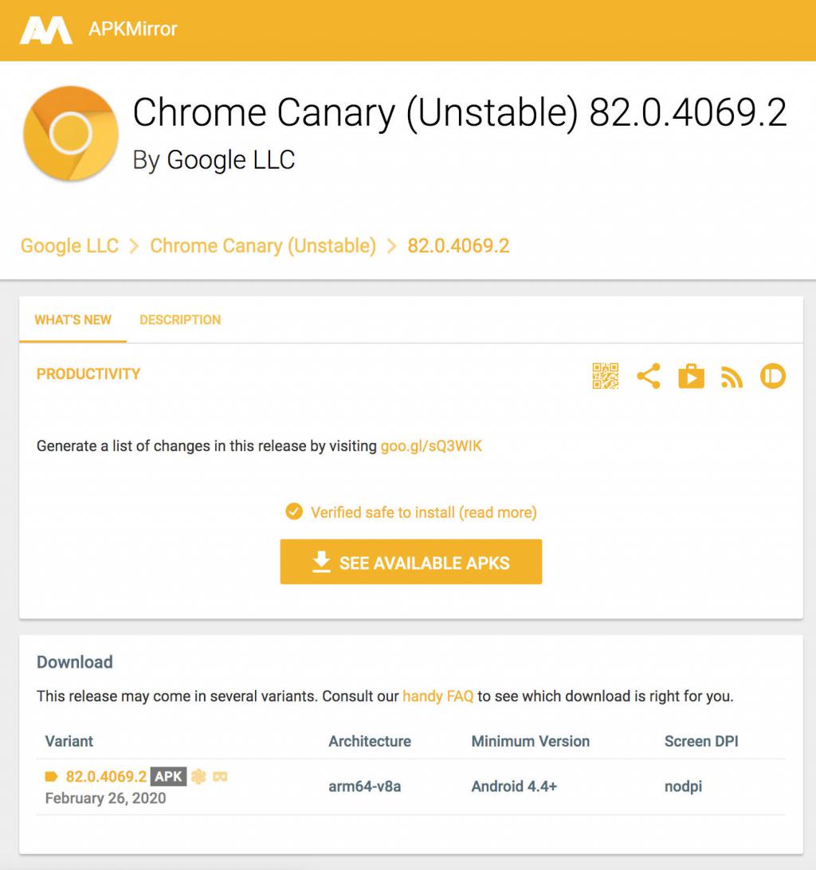Click the RSS feed icon
The height and width of the screenshot is (870, 816).
(732, 377)
